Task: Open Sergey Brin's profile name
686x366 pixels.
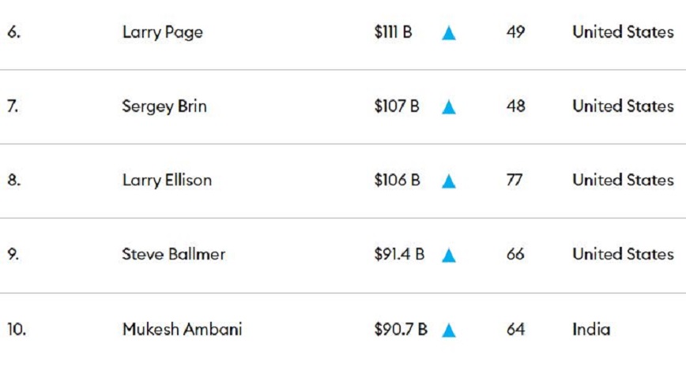Action: pos(164,106)
